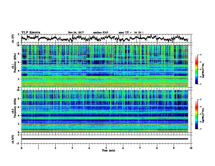
Task: Click the "-7" tick on the lower colorbar
Action: coord(200,129)
